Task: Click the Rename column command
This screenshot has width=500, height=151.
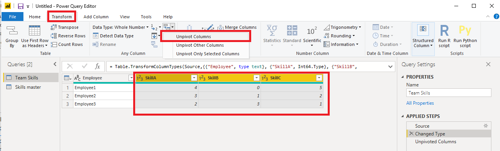Action: 104,44
